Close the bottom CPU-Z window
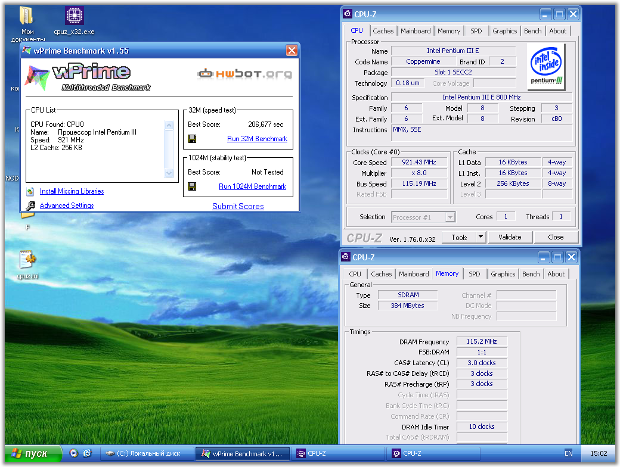Screen dimensions: 620x467 [571, 257]
